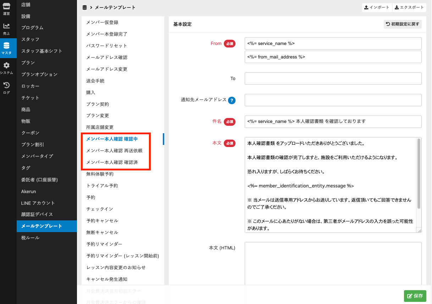Open the 運営 store icon in sidebar
Screen dimensions: 432x304
6,9
